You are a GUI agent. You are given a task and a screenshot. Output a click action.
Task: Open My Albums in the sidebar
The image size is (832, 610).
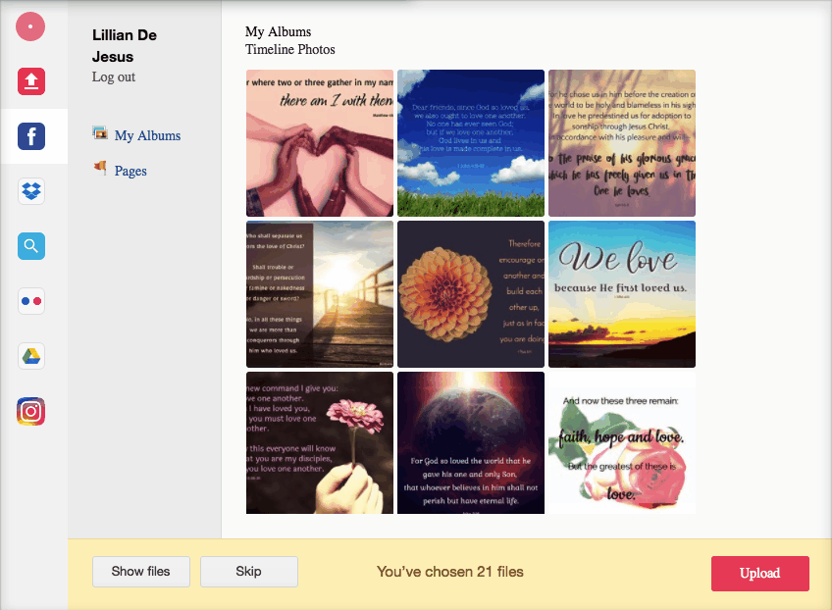pos(147,135)
